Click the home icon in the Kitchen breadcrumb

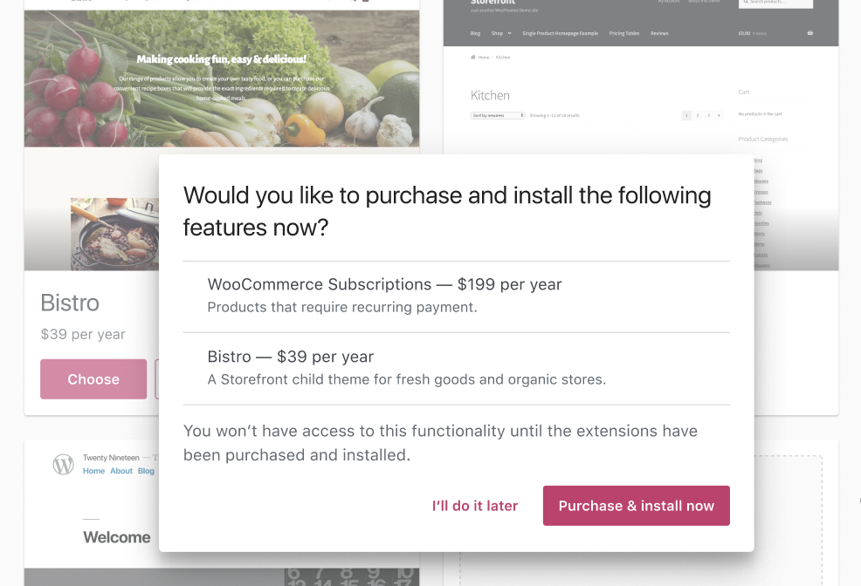(472, 56)
